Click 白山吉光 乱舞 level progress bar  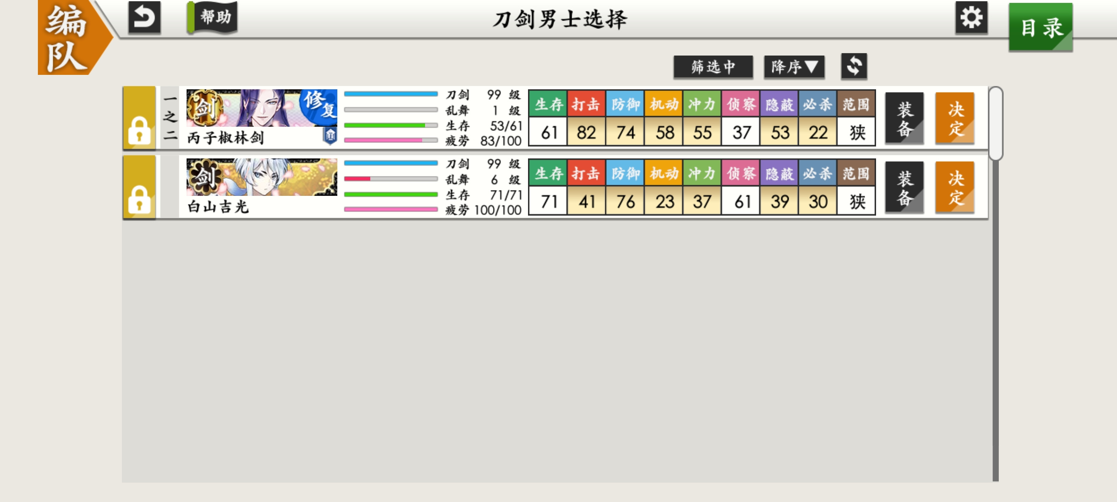391,179
